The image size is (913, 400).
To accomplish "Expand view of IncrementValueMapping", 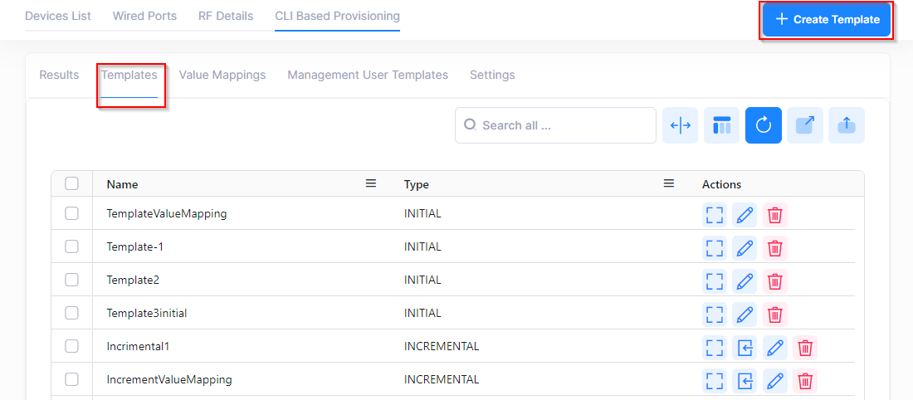I will coord(715,382).
